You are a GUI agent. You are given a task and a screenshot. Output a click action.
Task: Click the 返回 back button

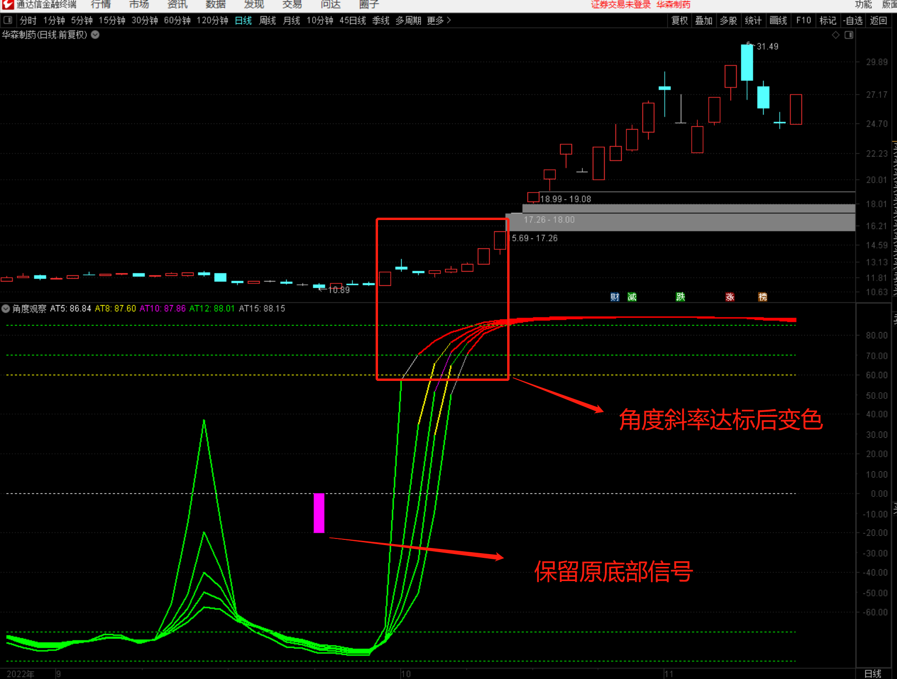tap(878, 20)
